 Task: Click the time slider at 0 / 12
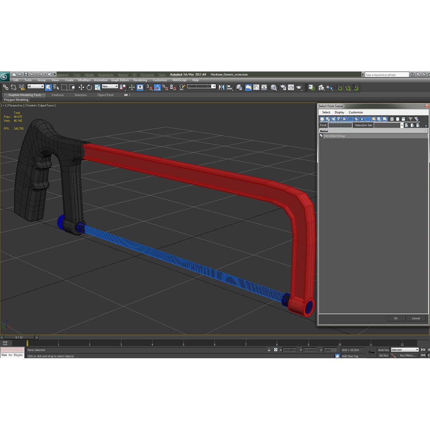19,337
